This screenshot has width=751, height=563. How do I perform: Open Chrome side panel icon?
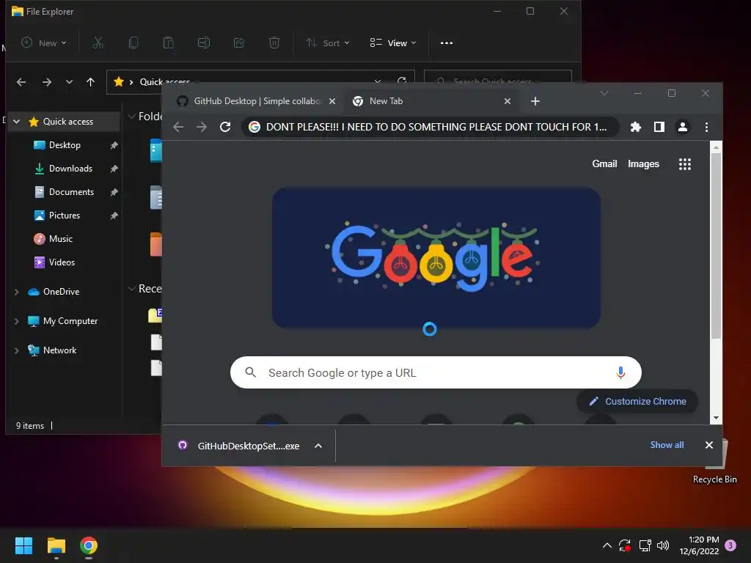(659, 127)
